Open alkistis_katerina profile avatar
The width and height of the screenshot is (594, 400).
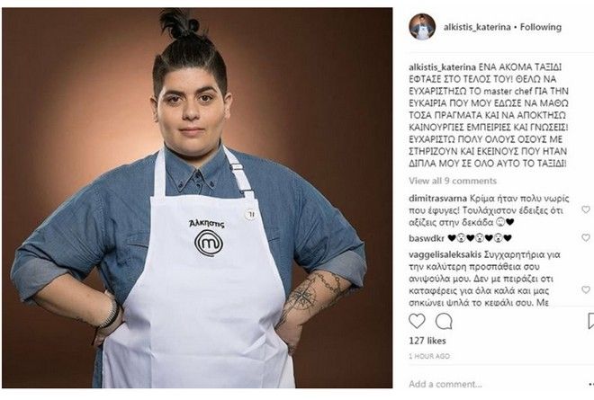[422, 27]
